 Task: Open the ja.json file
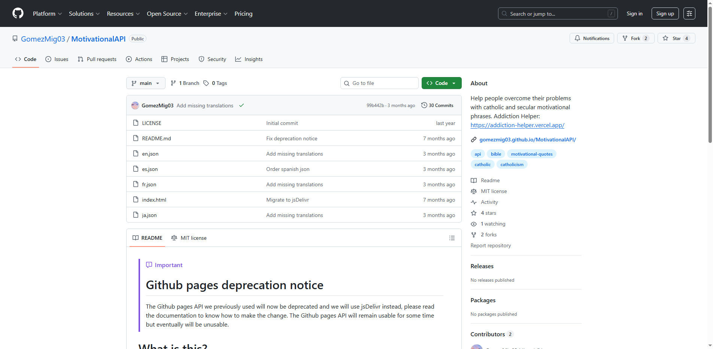point(149,215)
